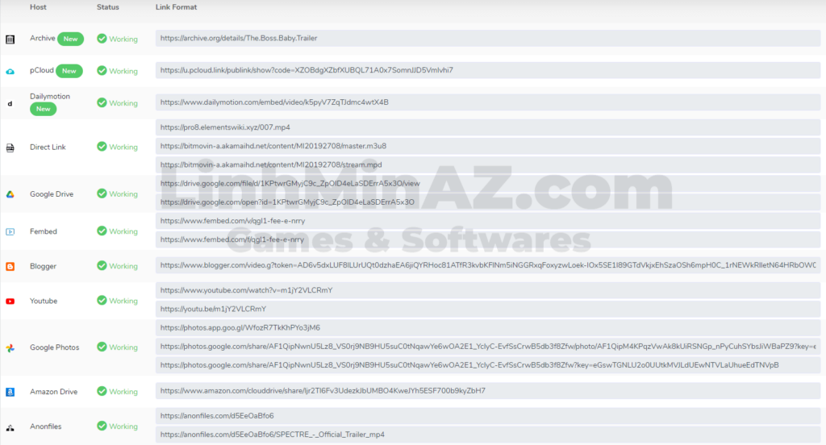Click the Google Photos pinwheel icon
Viewport: 826px width, 445px height.
10,348
